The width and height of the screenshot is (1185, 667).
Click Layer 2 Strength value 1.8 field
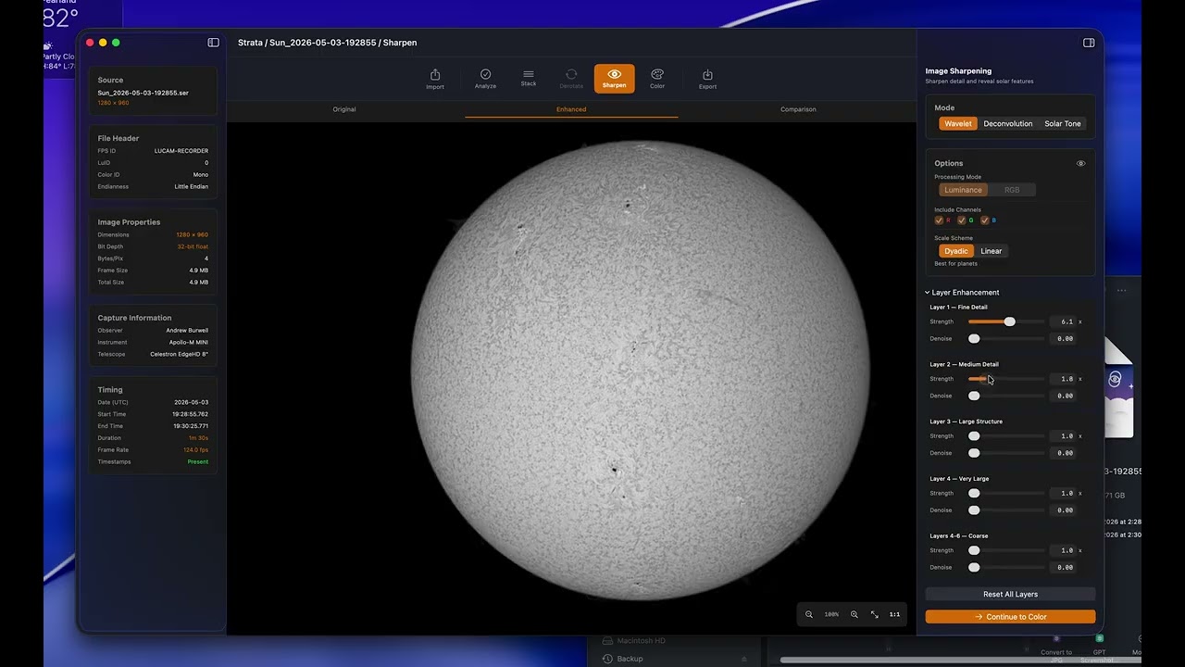1064,379
